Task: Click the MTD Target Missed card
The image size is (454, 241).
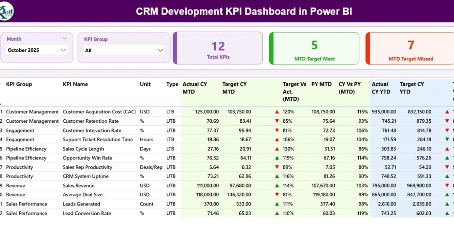Action: coord(410,49)
